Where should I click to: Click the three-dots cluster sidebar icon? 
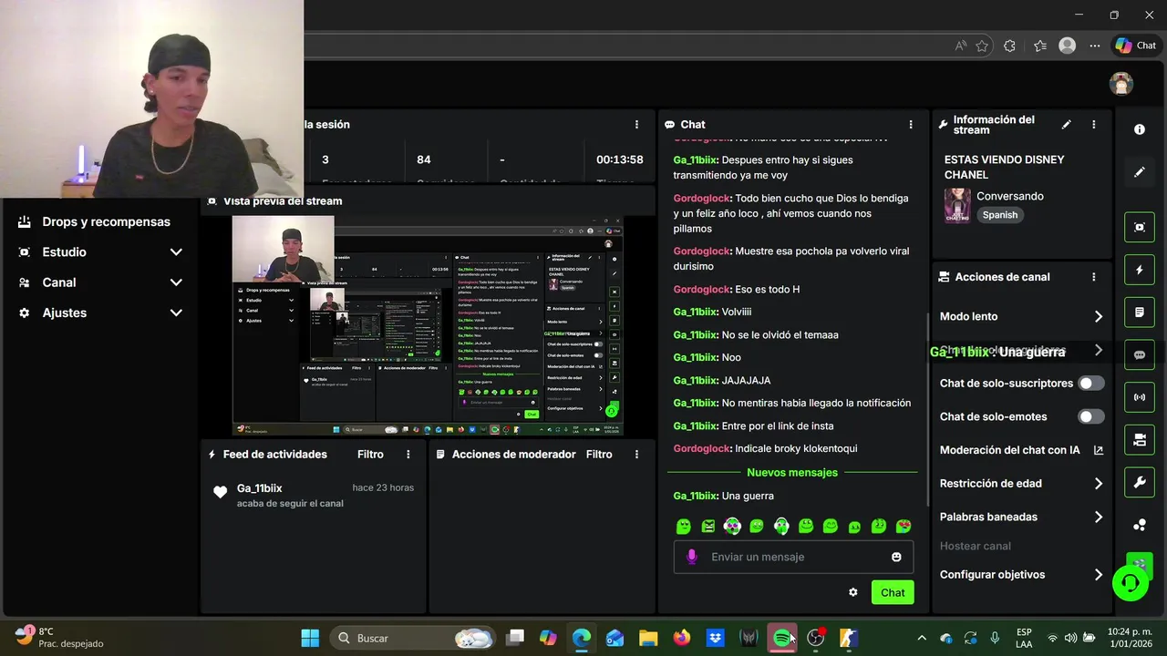pyautogui.click(x=1140, y=525)
